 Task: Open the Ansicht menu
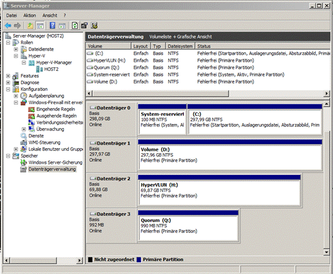50,16
